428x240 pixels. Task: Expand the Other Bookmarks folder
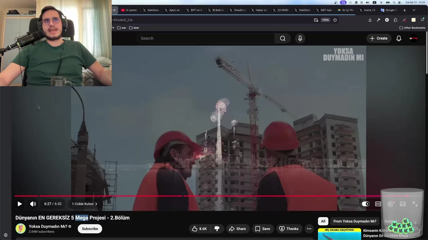[412, 28]
